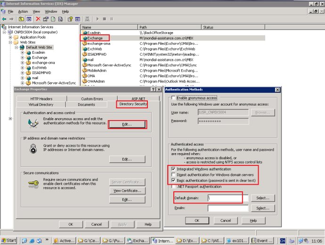Expand the exchange-oma tree node
Viewport: 325px width, 245px height.
[x=23, y=63]
